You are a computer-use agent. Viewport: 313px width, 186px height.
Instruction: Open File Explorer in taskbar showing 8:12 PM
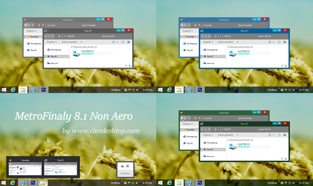pos(179,183)
